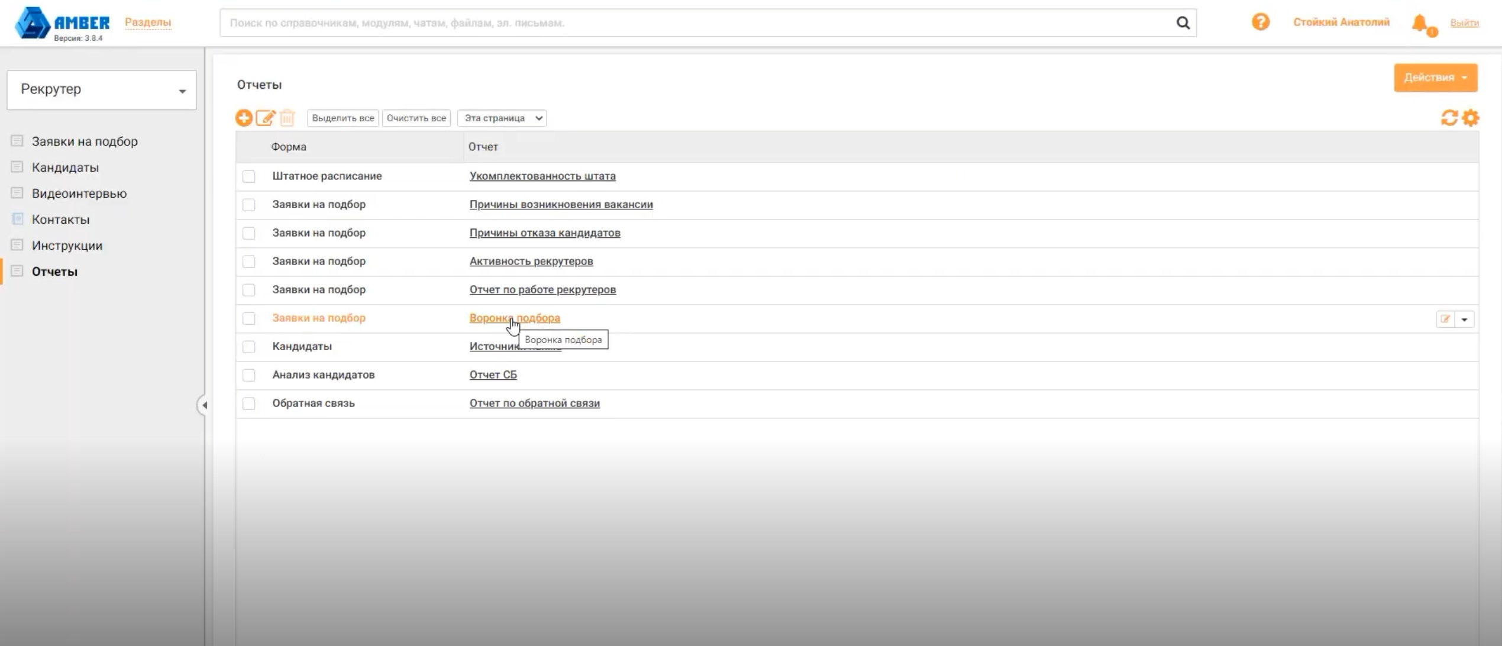Open the Эта страница dropdown
This screenshot has height=646, width=1502.
coord(502,118)
